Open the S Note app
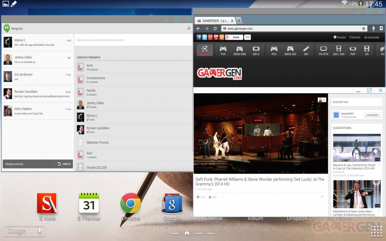Image resolution: width=386 pixels, height=241 pixels. click(x=47, y=203)
